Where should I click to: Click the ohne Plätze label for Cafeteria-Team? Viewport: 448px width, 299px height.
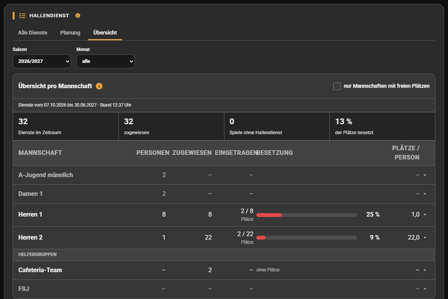point(268,270)
